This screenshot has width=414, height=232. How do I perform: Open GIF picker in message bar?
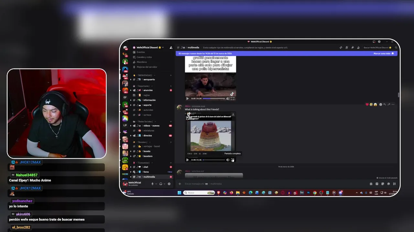point(377,184)
